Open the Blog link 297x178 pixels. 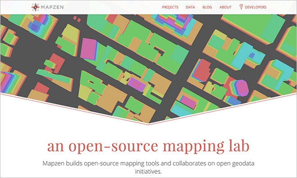(x=207, y=7)
